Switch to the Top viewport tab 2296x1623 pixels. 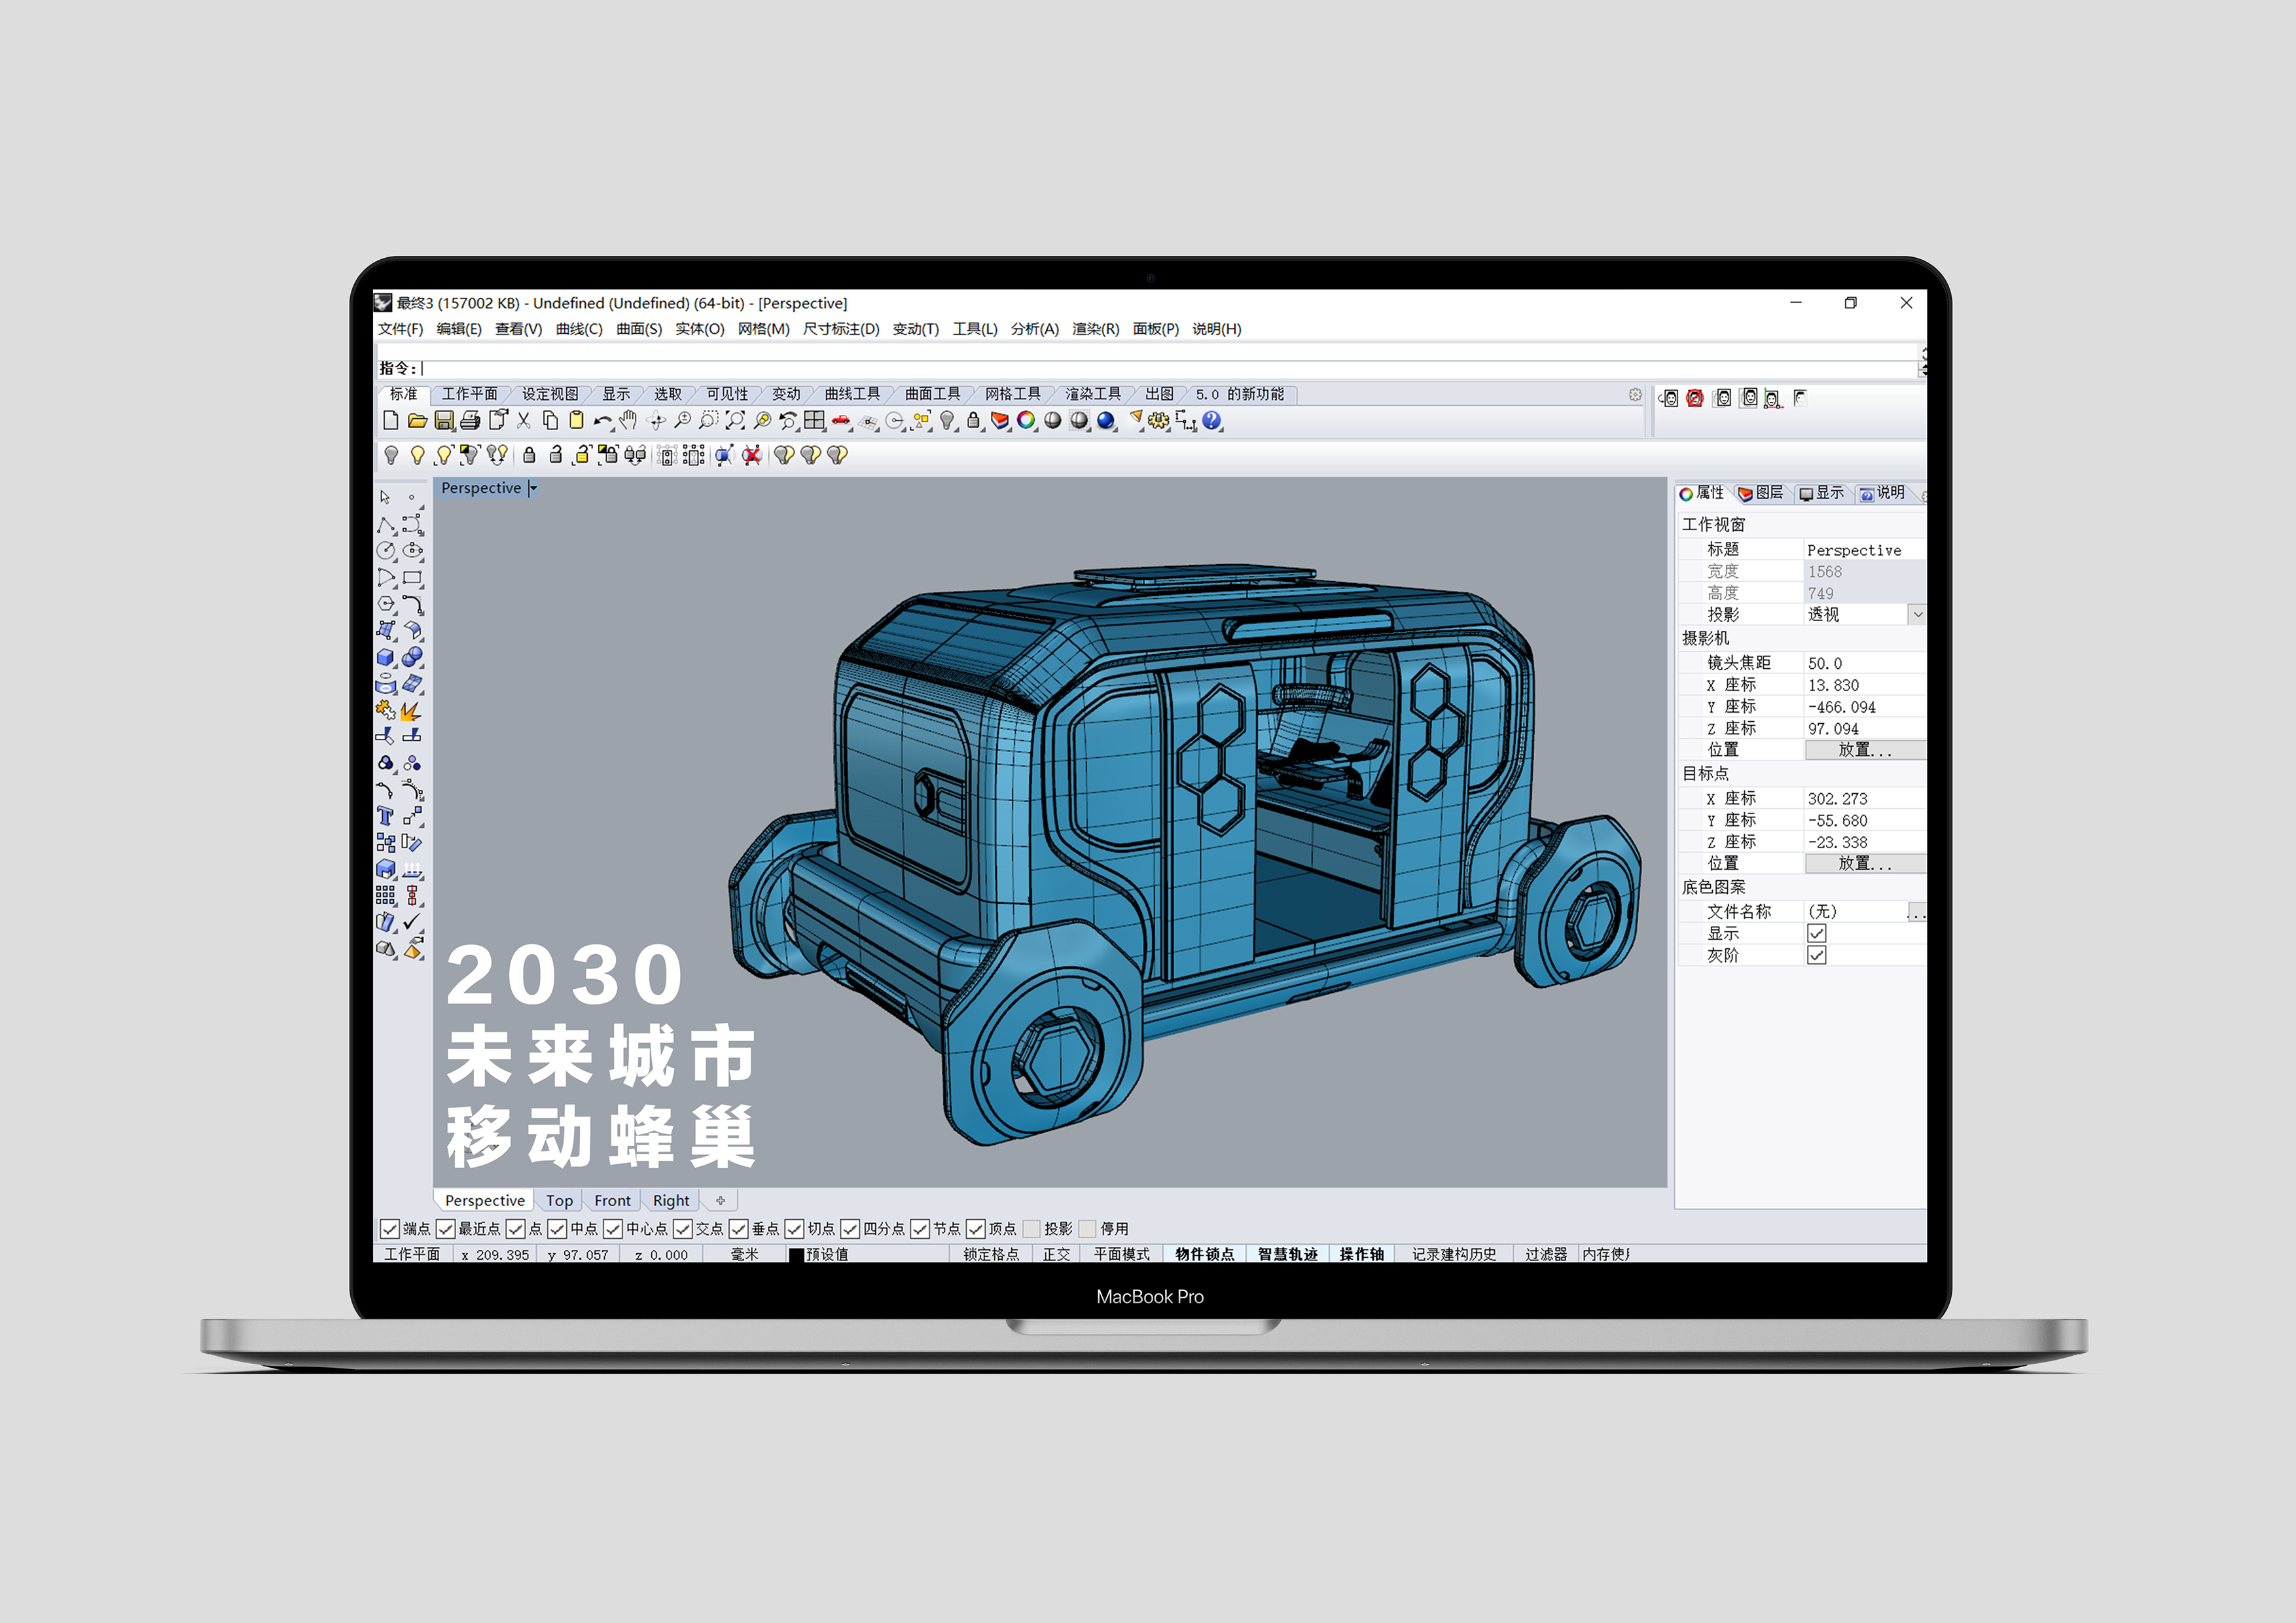559,1201
